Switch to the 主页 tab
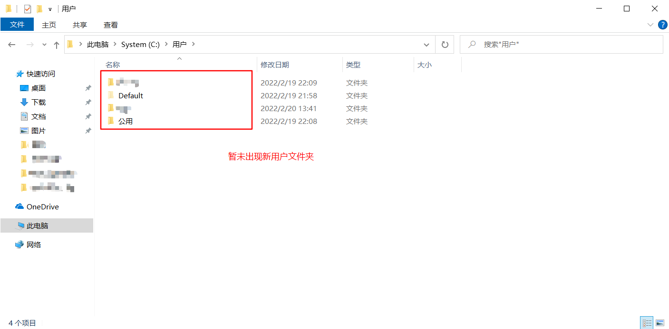This screenshot has height=329, width=669. coord(49,25)
